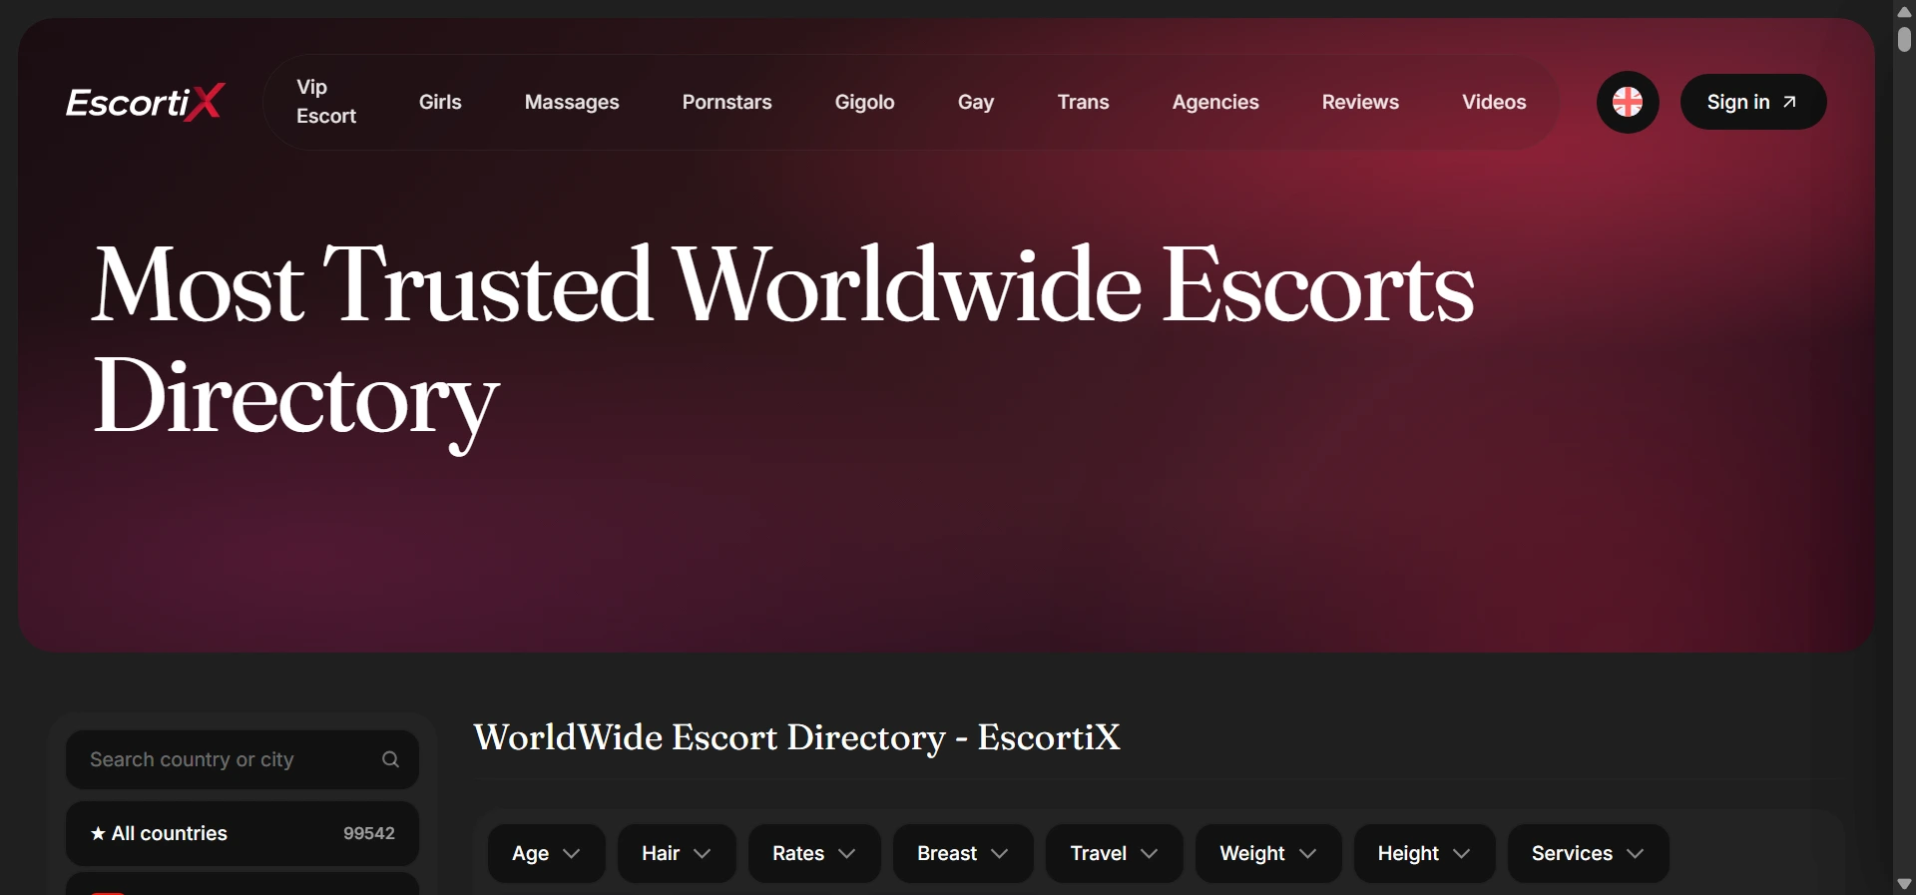Expand the Age filter dropdown
This screenshot has height=895, width=1916.
[546, 853]
